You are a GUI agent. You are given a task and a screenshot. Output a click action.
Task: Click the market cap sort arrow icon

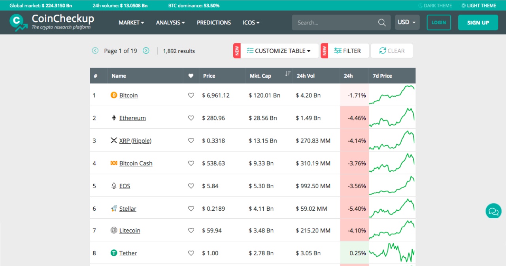pos(288,74)
